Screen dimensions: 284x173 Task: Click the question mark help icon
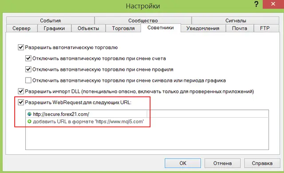pyautogui.click(x=256, y=4)
